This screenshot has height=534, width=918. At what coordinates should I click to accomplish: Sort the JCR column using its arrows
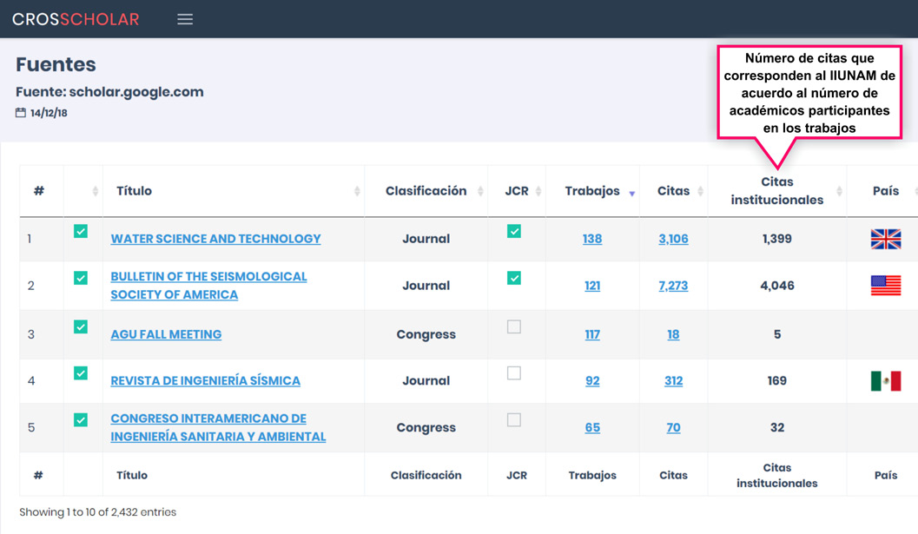pos(538,191)
